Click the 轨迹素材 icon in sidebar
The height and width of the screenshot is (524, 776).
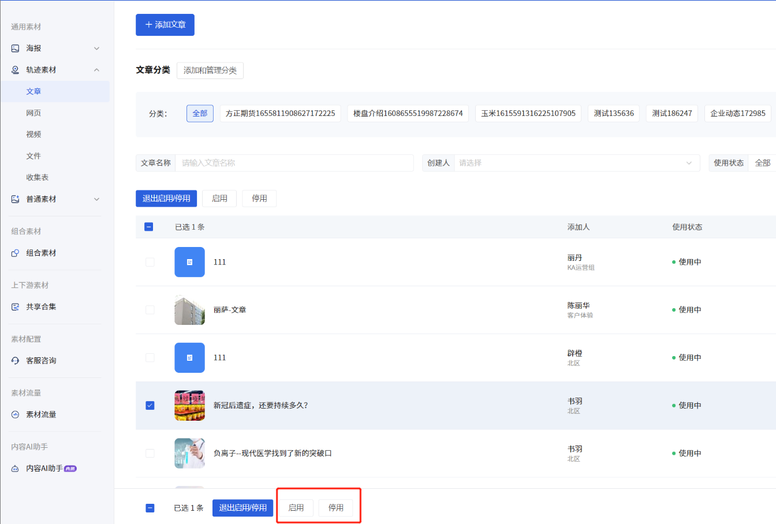[x=16, y=70]
